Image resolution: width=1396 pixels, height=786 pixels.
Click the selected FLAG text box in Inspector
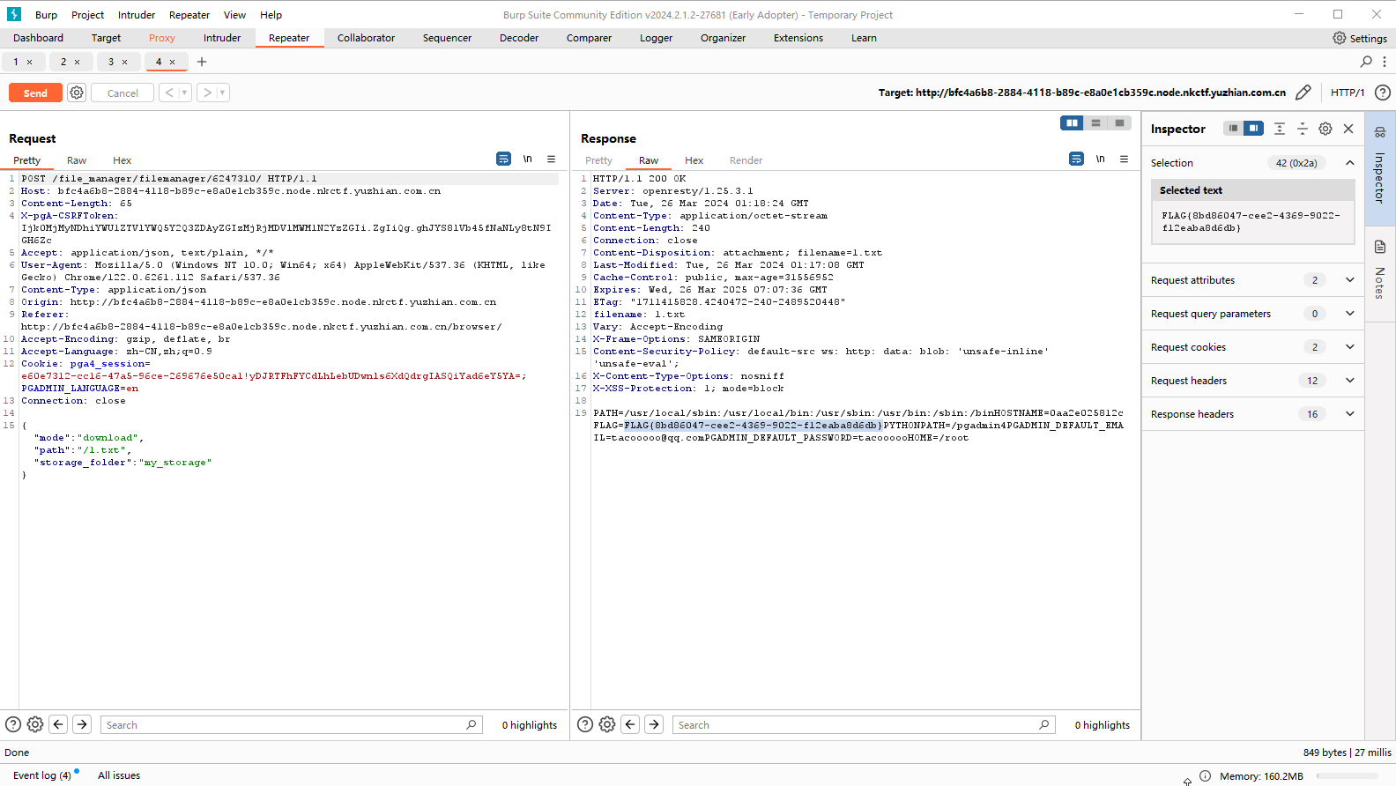pyautogui.click(x=1252, y=221)
